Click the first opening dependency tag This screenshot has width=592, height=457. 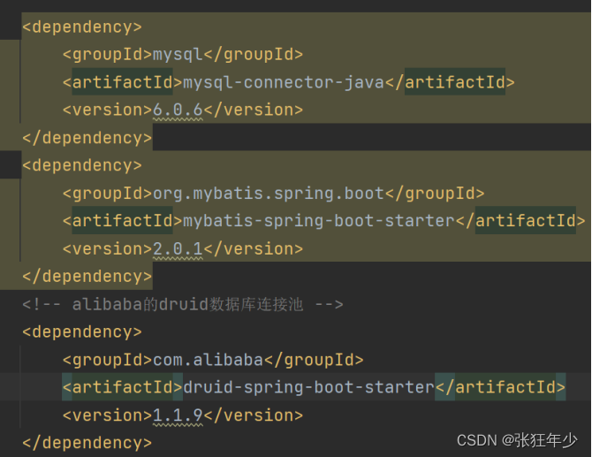82,27
